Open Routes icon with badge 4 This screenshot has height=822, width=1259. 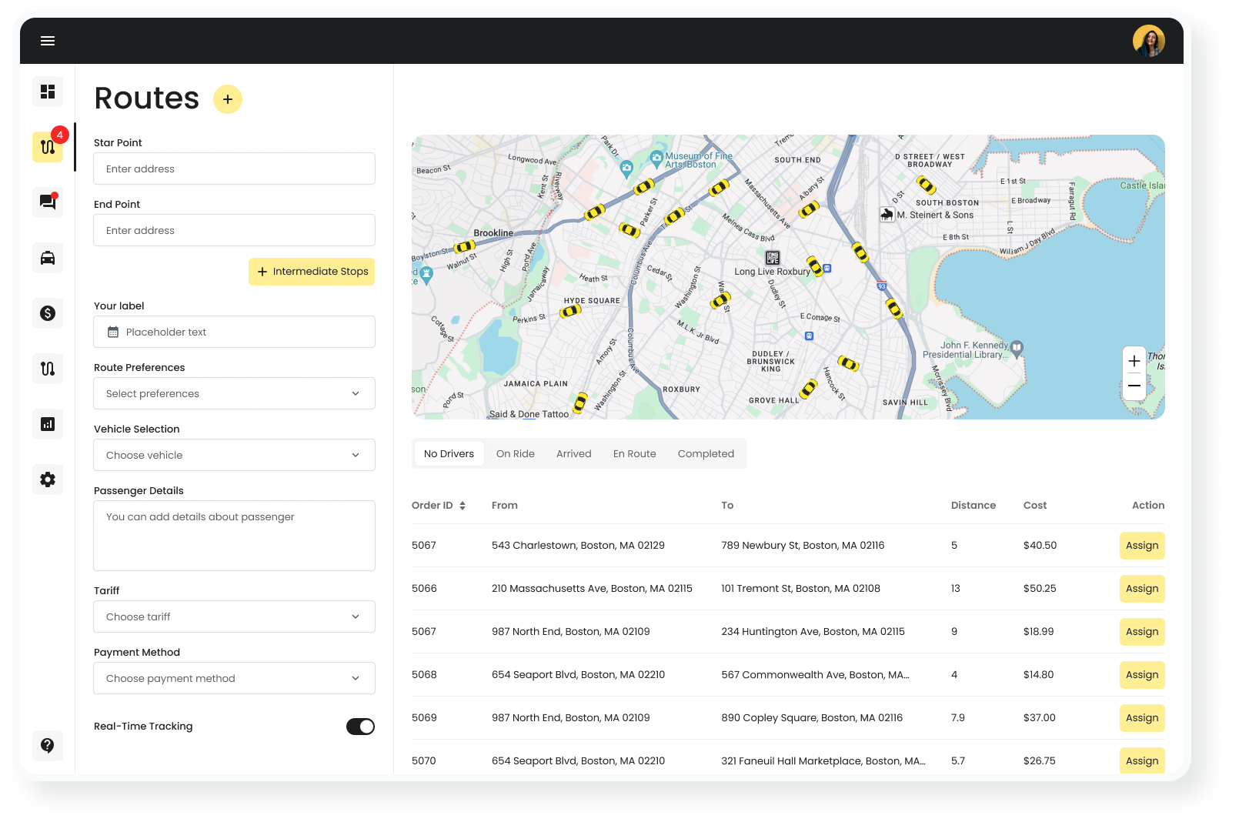48,146
